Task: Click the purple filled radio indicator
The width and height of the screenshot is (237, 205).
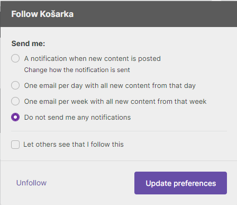Action: pos(15,117)
